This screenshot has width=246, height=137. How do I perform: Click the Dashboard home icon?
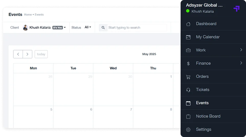click(x=188, y=24)
